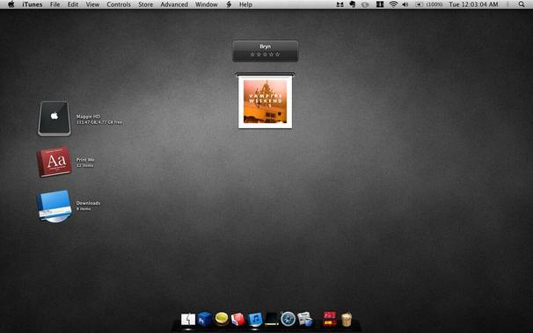Open iTunes music note dock icon
Screen dimensions: 533x333
pos(255,320)
